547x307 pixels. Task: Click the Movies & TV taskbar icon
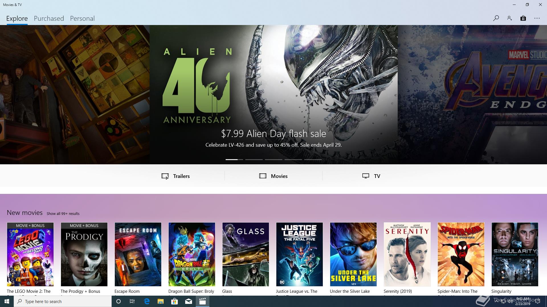(203, 301)
